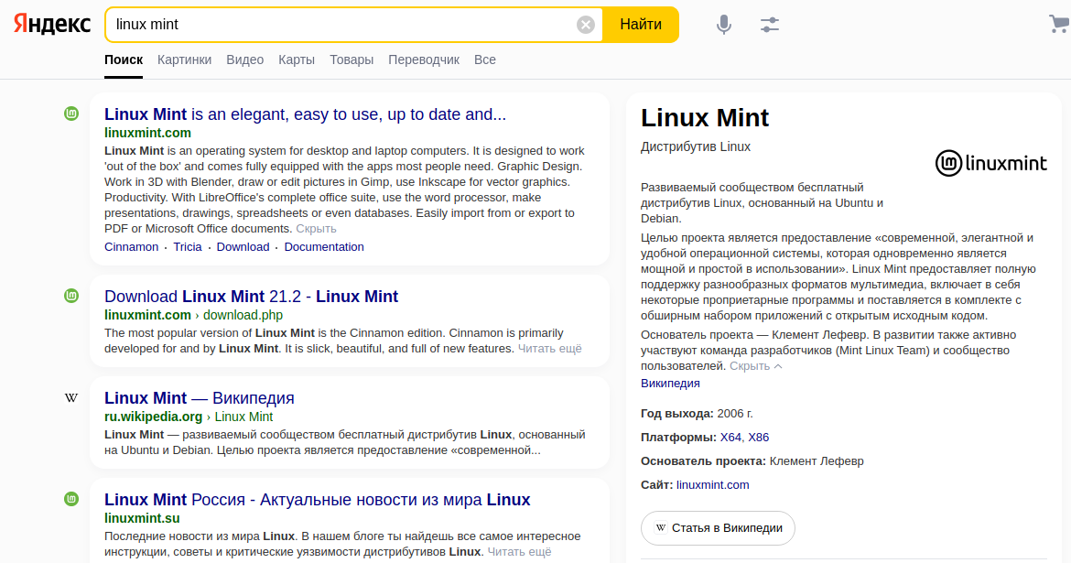Open the Все services menu
Image resolution: width=1071 pixels, height=563 pixels.
point(485,60)
